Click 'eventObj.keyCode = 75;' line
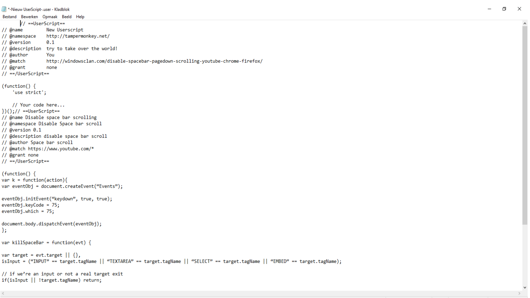Screen dimensions: 530x298 (30, 205)
